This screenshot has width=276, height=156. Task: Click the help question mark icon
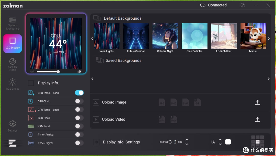pyautogui.click(x=243, y=5)
